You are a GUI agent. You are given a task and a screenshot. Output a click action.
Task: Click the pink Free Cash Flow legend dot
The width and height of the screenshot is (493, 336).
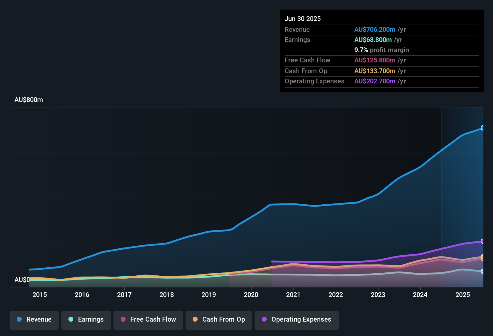click(122, 319)
